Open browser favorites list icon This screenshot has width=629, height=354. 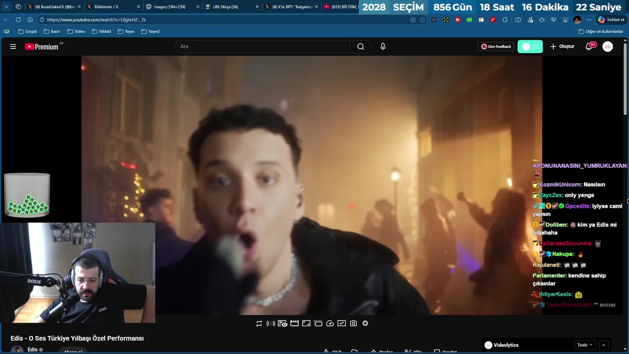(x=542, y=20)
